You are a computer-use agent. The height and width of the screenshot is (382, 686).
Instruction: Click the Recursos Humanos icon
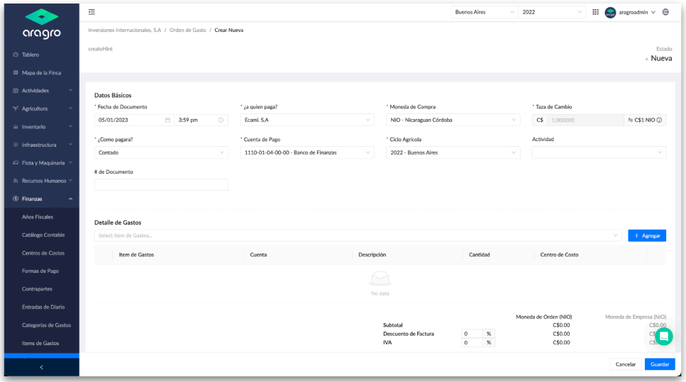click(16, 181)
